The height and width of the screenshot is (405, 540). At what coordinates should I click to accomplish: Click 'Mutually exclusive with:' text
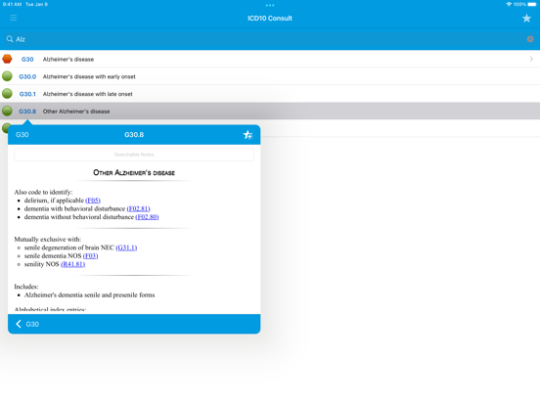click(x=48, y=239)
